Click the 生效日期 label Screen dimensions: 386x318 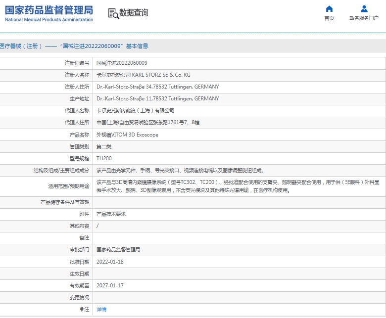click(x=79, y=273)
